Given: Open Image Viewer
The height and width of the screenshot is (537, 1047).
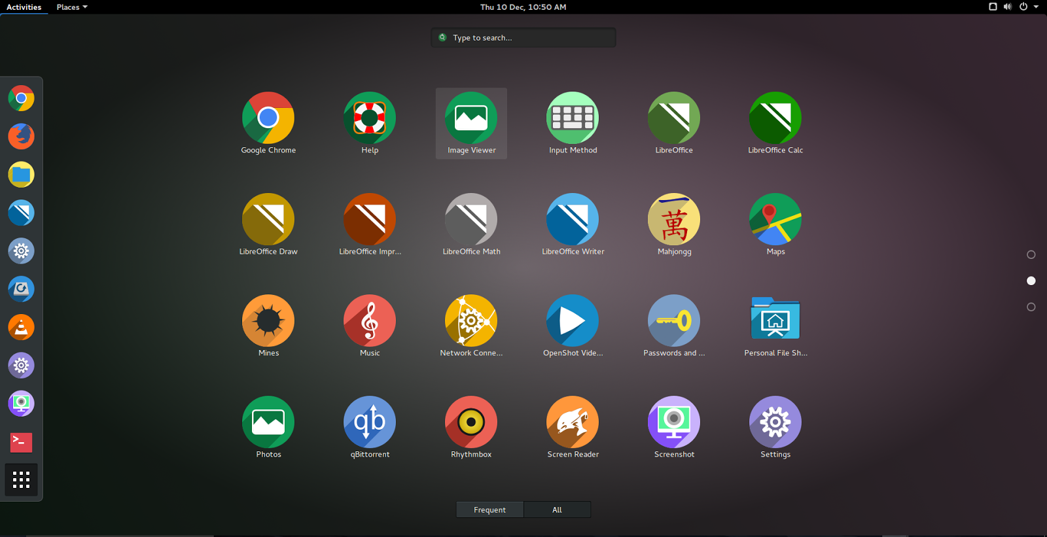Looking at the screenshot, I should tap(471, 118).
